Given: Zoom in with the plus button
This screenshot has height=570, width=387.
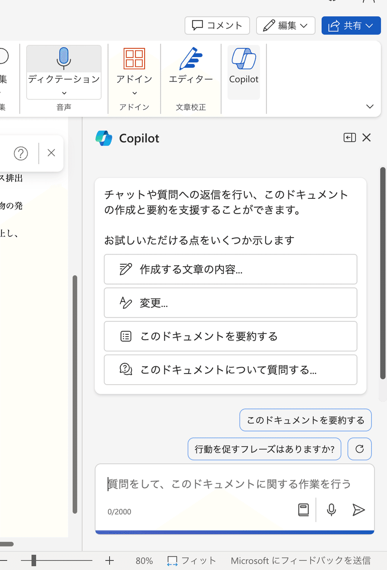Looking at the screenshot, I should point(109,560).
